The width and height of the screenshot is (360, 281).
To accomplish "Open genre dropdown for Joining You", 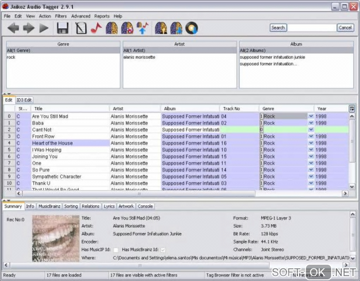I will coord(311,156).
